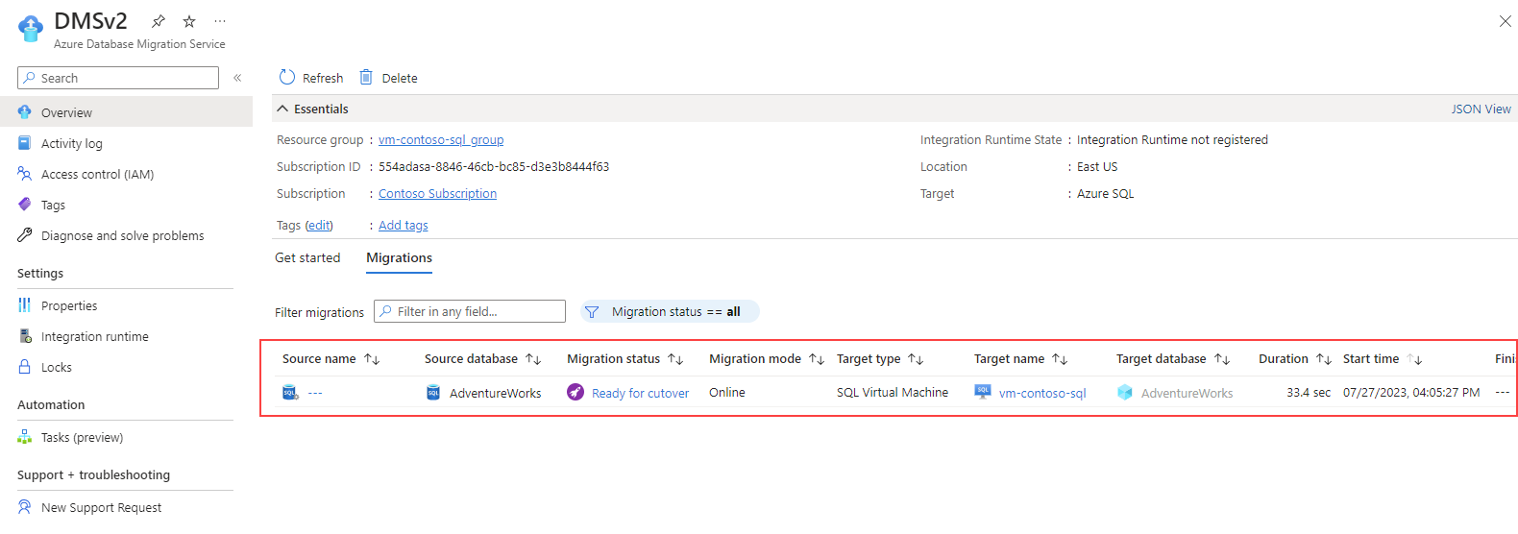Open the more options ellipsis menu
Image resolution: width=1518 pixels, height=534 pixels.
(x=220, y=21)
